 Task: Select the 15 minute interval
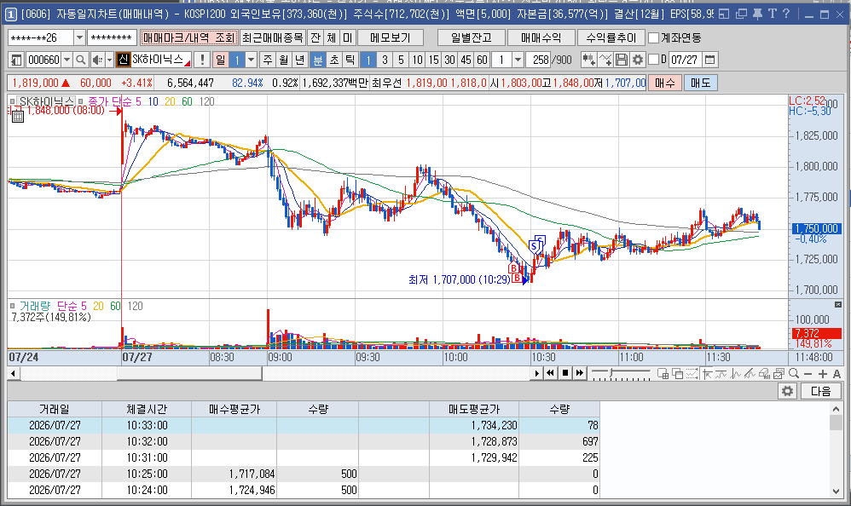pos(433,60)
